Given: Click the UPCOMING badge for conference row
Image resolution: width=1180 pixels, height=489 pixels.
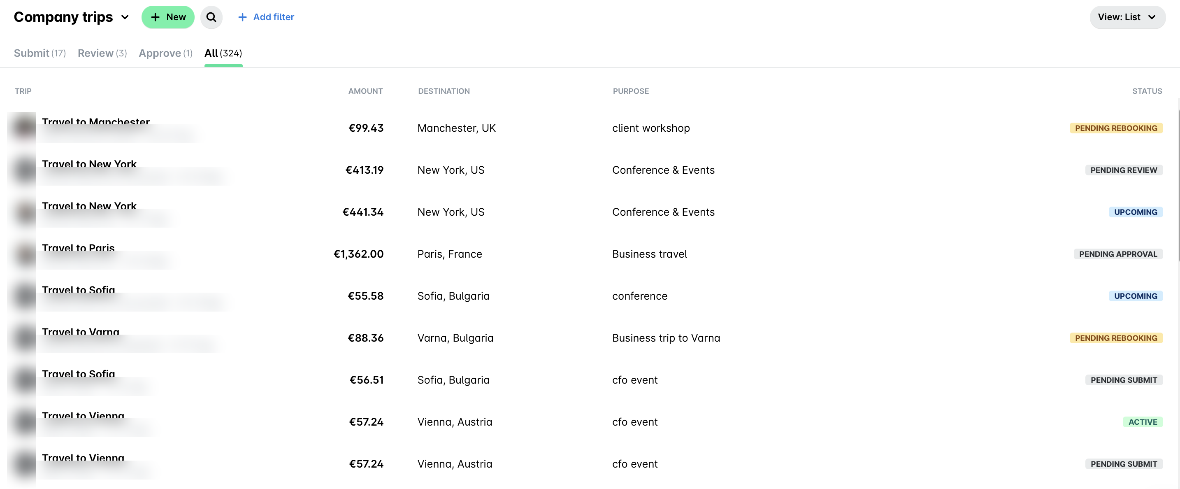Looking at the screenshot, I should point(1136,296).
